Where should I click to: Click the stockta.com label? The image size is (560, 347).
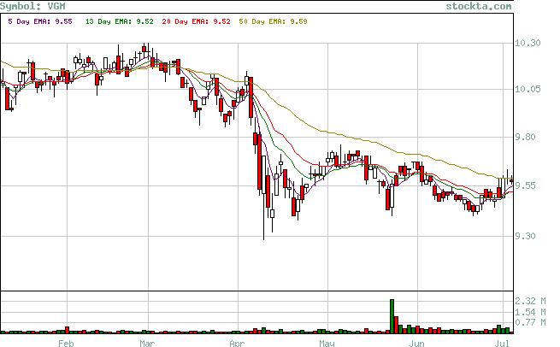pyautogui.click(x=479, y=6)
